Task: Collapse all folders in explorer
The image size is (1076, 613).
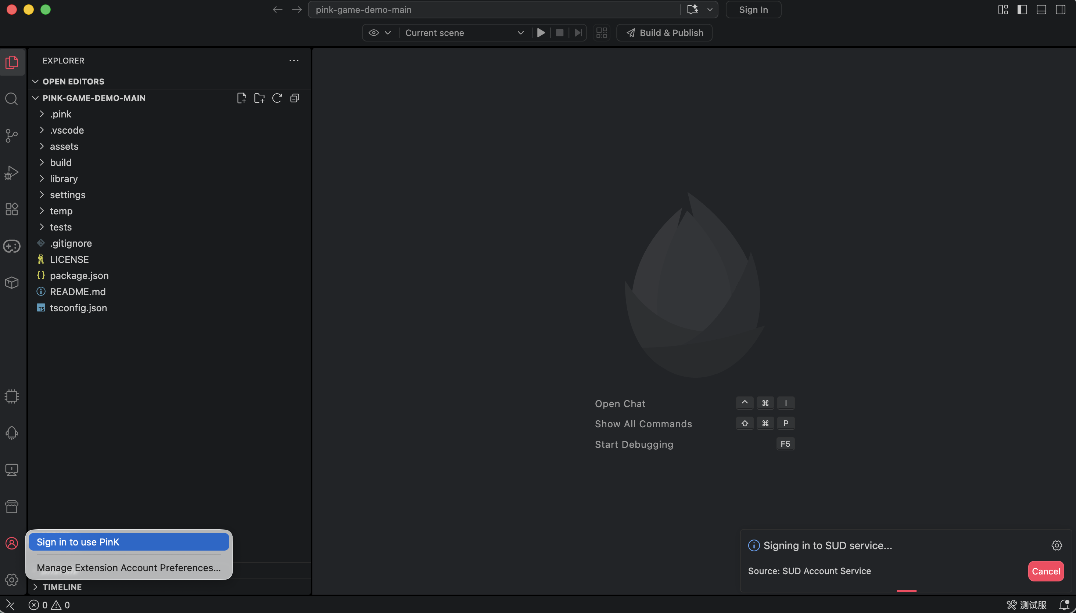Action: point(295,98)
